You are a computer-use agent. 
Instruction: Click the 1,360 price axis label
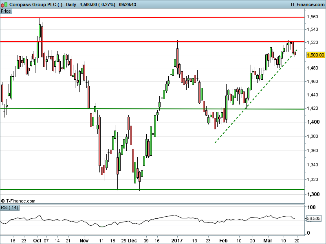313,150
